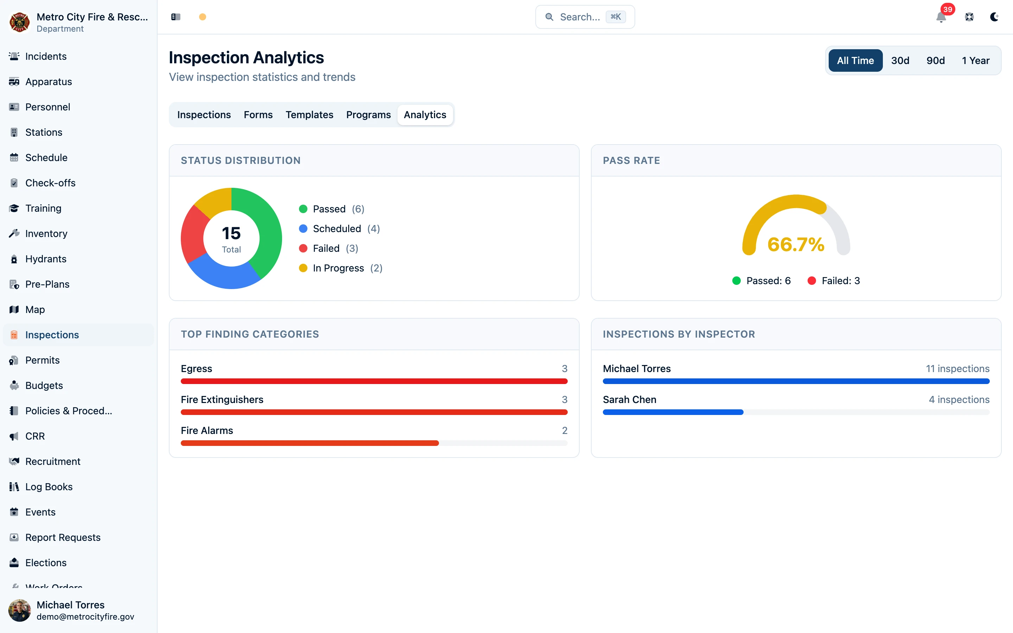
Task: Click the Budgets piggy bank icon
Action: click(x=14, y=385)
